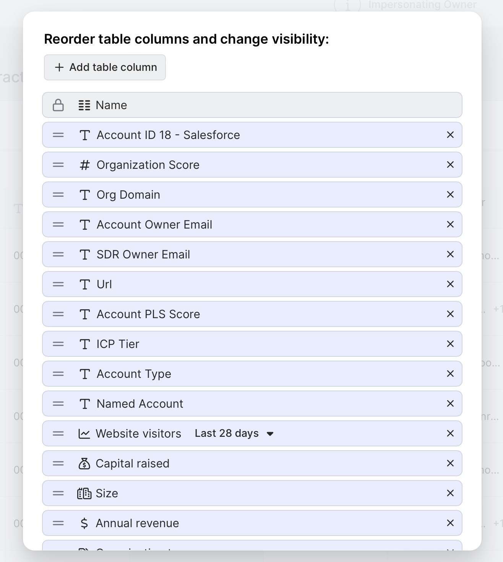The height and width of the screenshot is (562, 503).
Task: Hide the Account PLS Score column
Action: pos(450,314)
